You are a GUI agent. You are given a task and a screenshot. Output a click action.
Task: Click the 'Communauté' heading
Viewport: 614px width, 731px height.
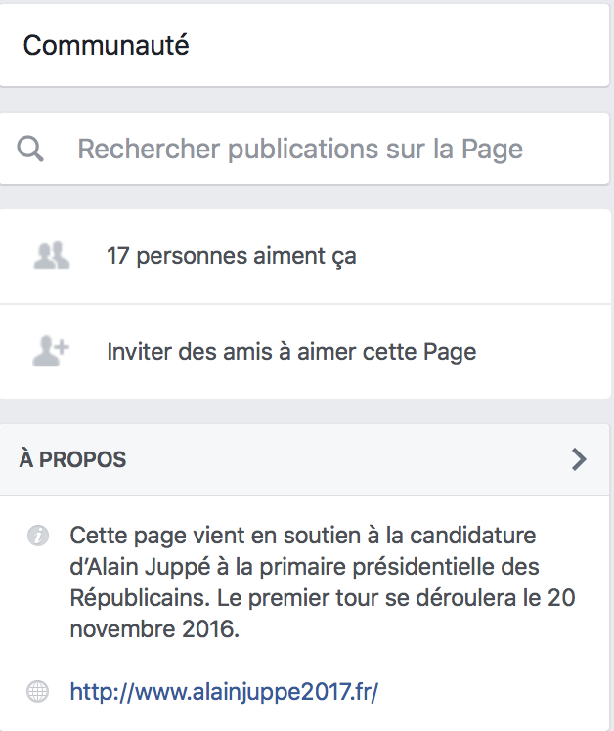pyautogui.click(x=106, y=45)
